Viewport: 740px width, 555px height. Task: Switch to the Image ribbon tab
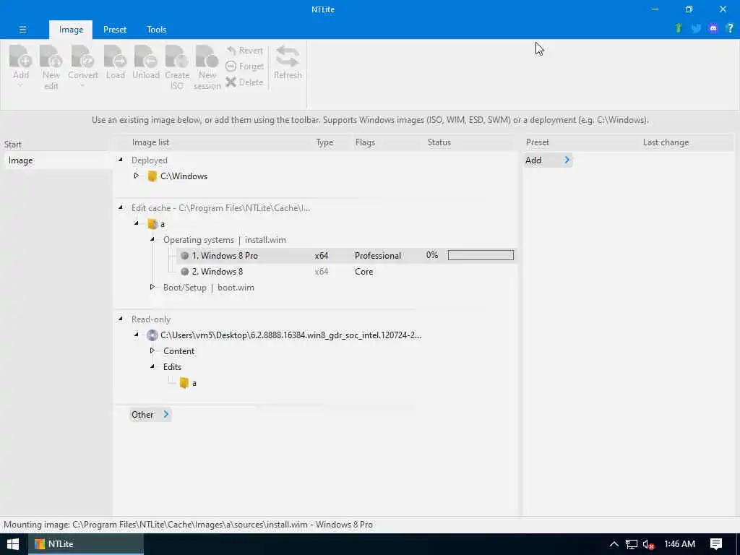[x=71, y=29]
